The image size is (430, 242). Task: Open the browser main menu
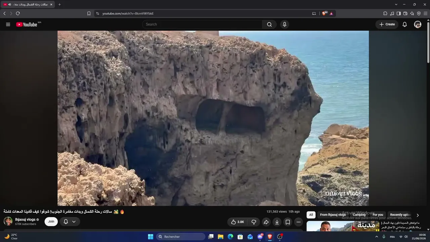click(426, 13)
